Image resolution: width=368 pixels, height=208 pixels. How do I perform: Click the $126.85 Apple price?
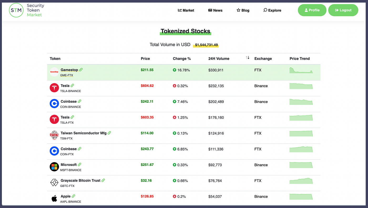tap(147, 196)
